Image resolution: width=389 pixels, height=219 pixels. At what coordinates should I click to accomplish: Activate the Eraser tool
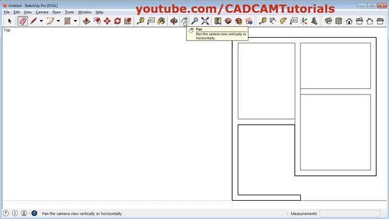22,21
